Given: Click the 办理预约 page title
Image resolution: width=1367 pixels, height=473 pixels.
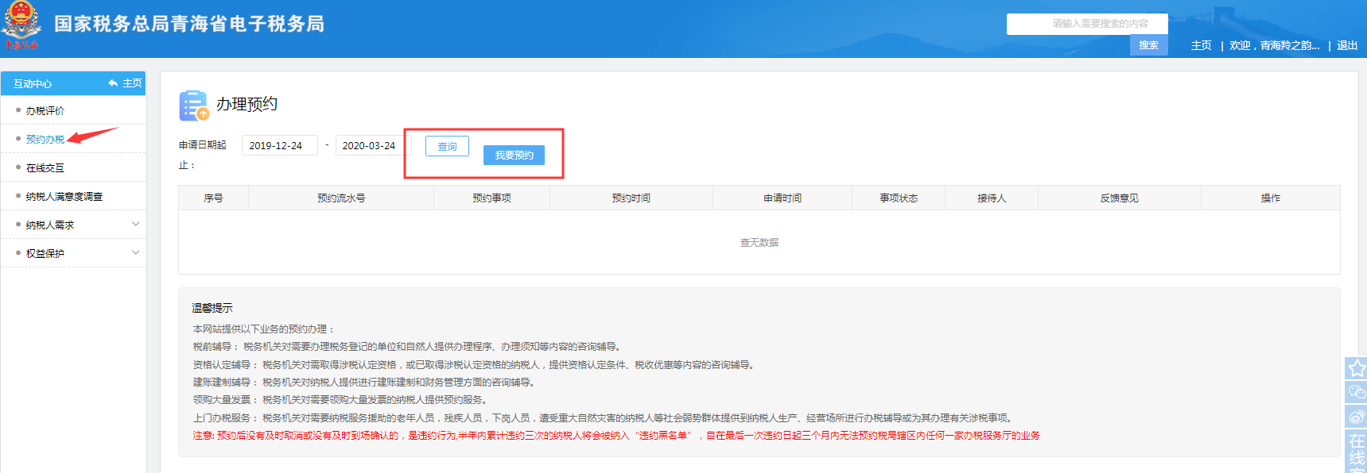Looking at the screenshot, I should [x=247, y=104].
